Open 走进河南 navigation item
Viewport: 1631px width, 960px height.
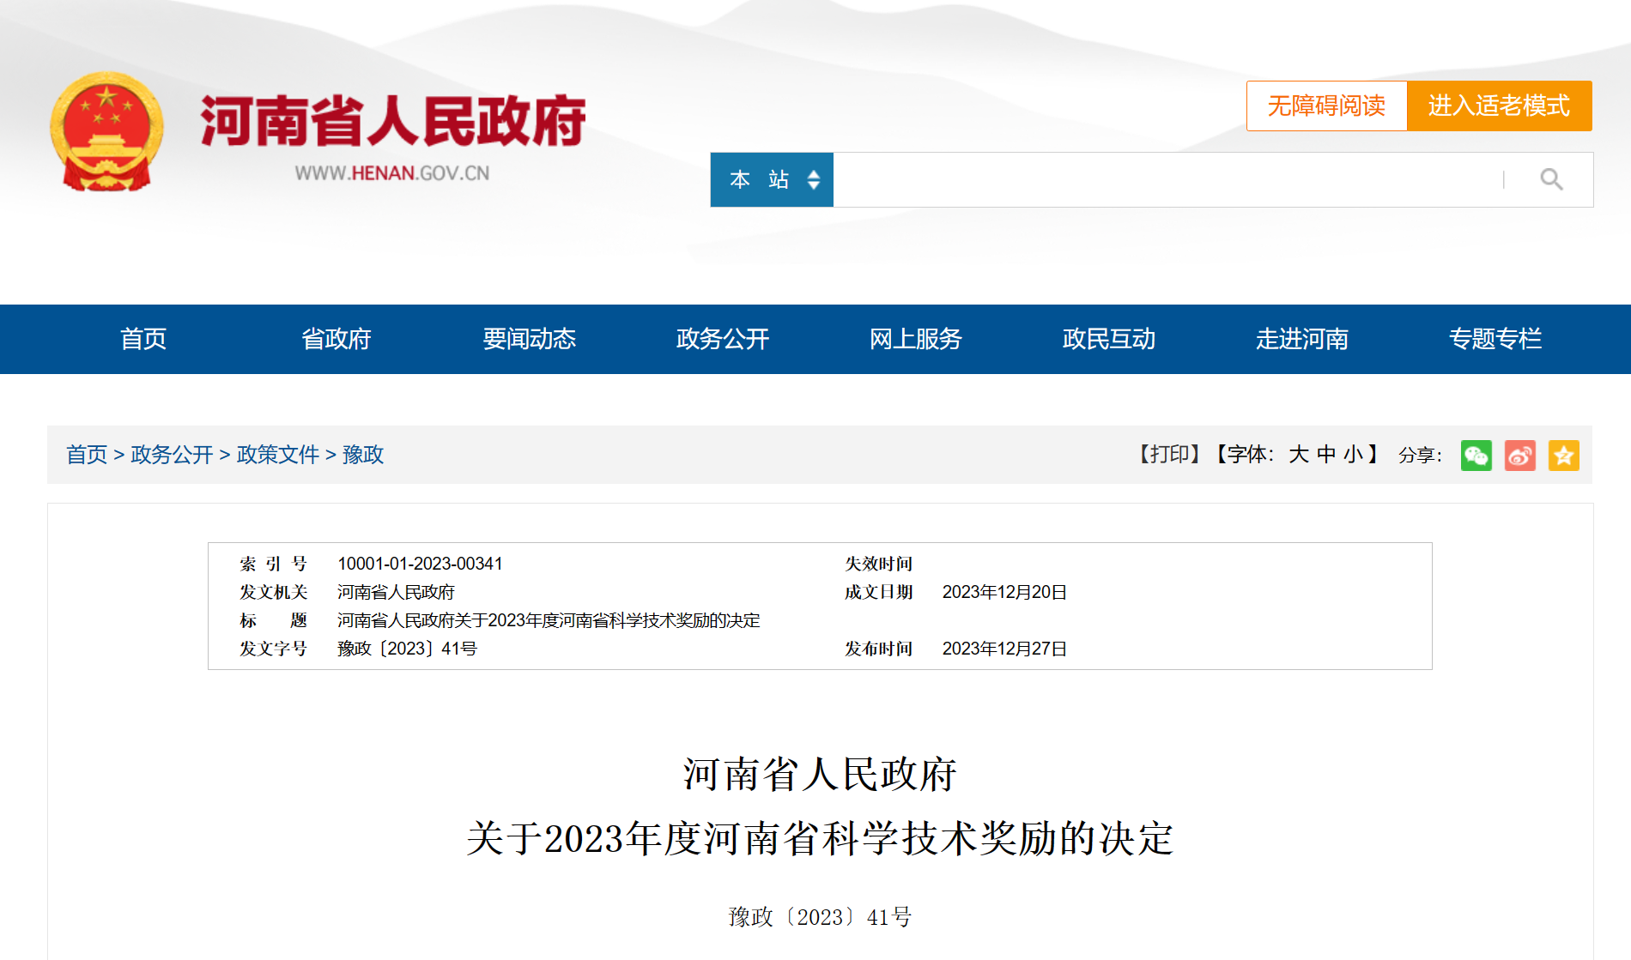coord(1302,339)
